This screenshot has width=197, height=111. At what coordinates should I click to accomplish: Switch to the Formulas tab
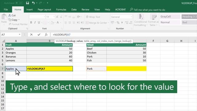point(61,10)
